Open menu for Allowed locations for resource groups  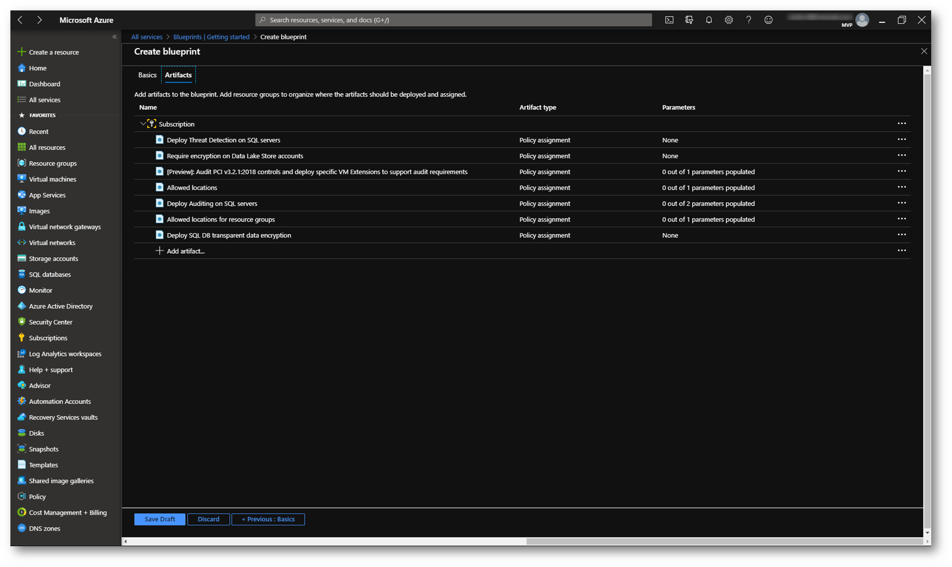tap(901, 219)
